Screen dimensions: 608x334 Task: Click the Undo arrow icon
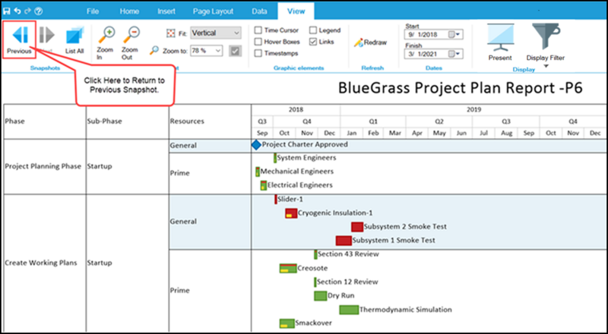click(x=17, y=11)
